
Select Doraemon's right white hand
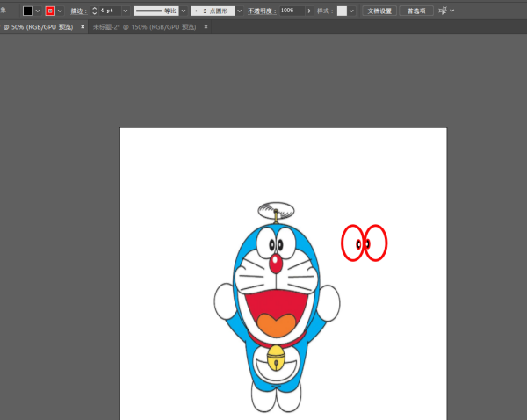point(328,303)
